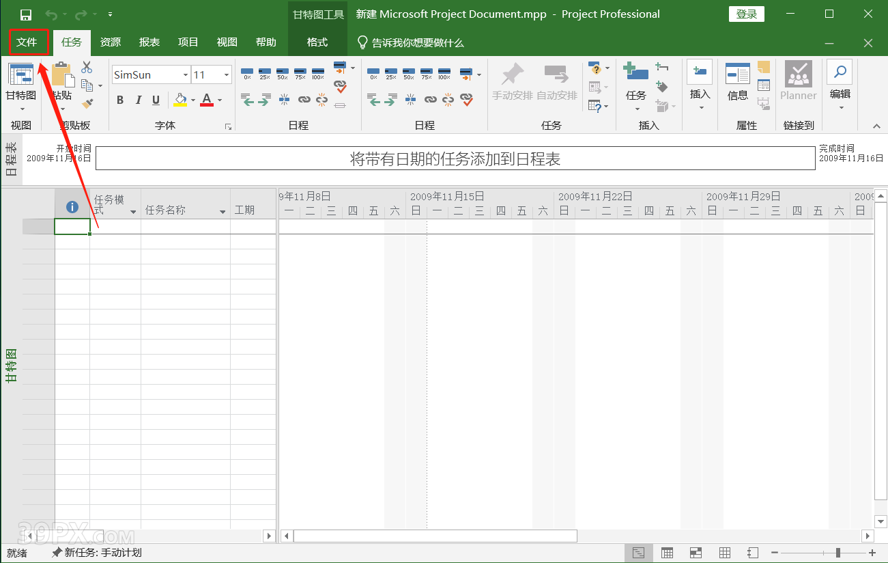Switch to Gantt chart view in status bar
The width and height of the screenshot is (888, 563).
point(638,553)
